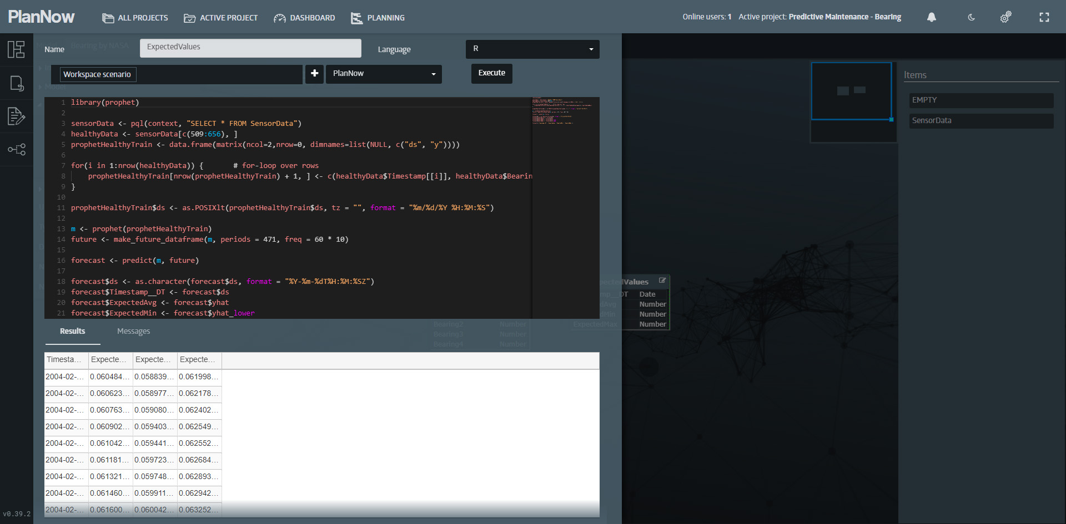1066x524 pixels.
Task: Open the PlanNow scenario dropdown
Action: coord(384,74)
